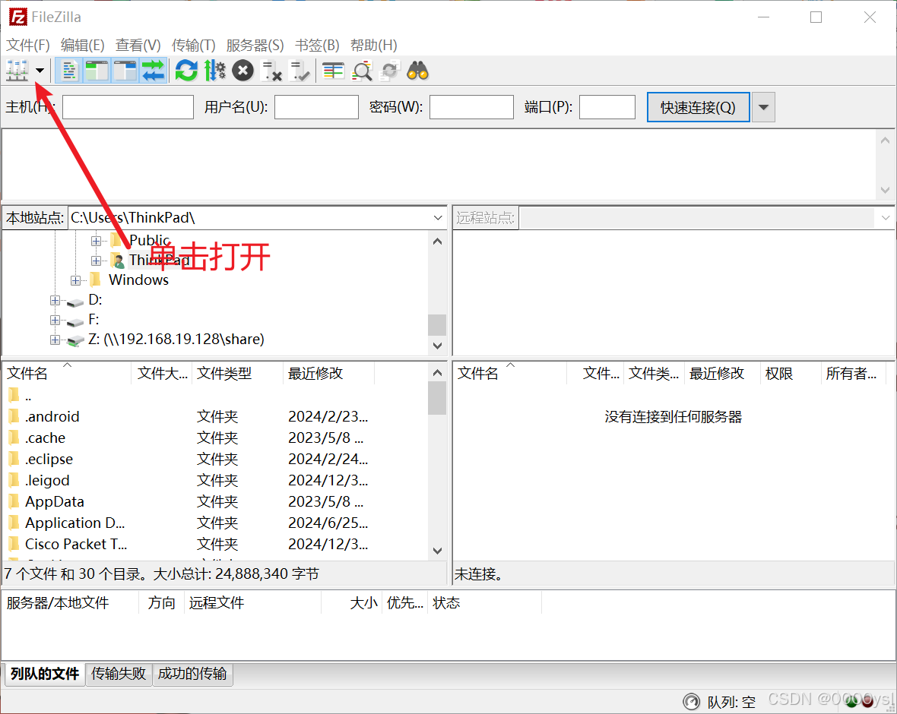
Task: Expand the D: drive node
Action: (55, 301)
